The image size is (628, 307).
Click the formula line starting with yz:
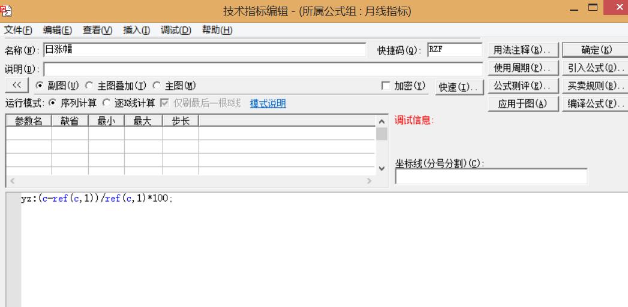pos(97,199)
